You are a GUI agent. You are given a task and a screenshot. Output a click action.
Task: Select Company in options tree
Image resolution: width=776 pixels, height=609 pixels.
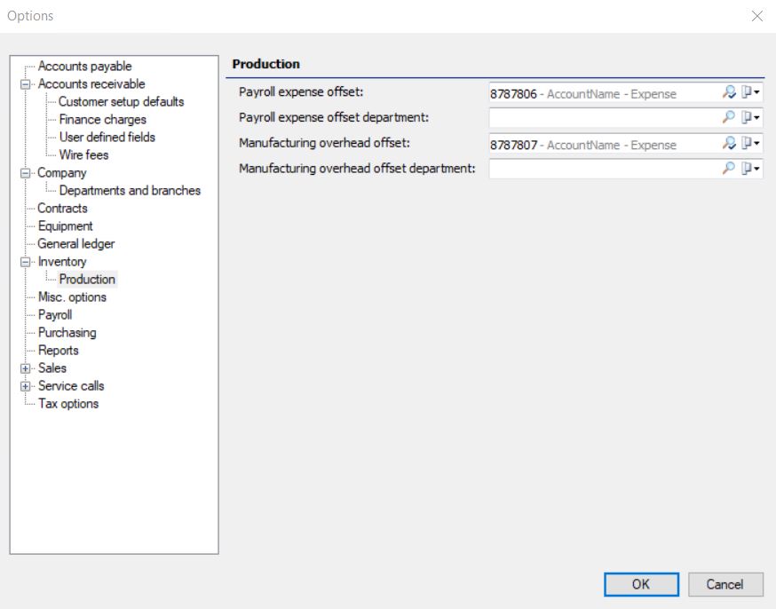click(x=62, y=173)
